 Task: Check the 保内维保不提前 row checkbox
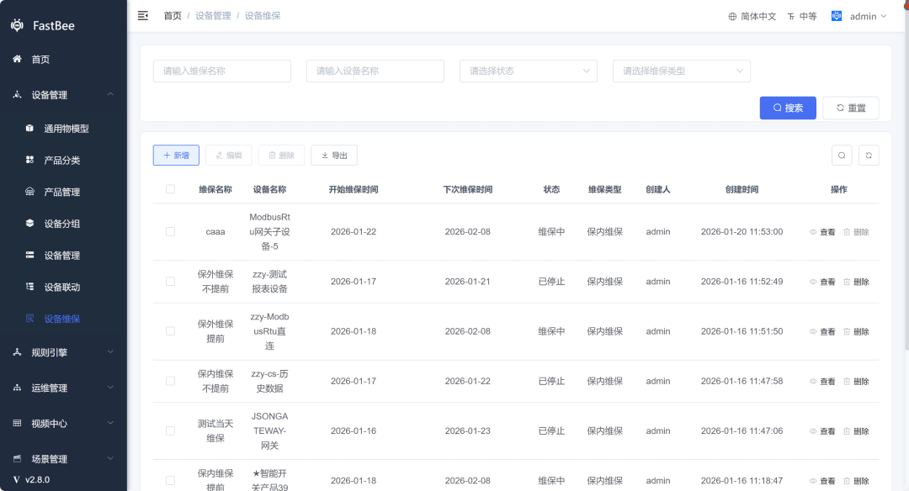point(170,381)
